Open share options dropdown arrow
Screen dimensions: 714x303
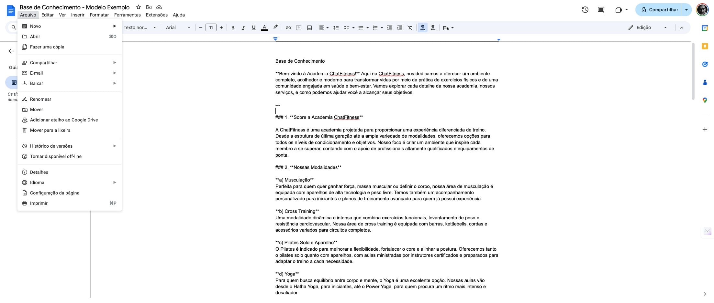(x=686, y=10)
